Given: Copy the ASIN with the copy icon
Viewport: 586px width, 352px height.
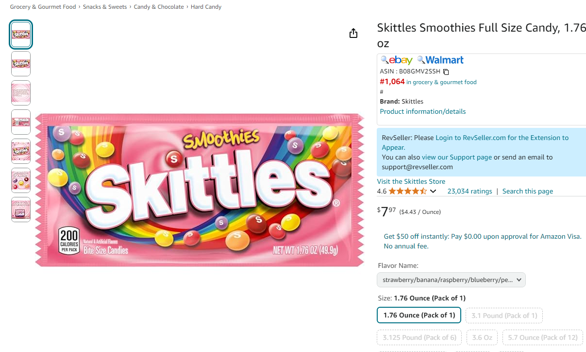Looking at the screenshot, I should tap(446, 71).
